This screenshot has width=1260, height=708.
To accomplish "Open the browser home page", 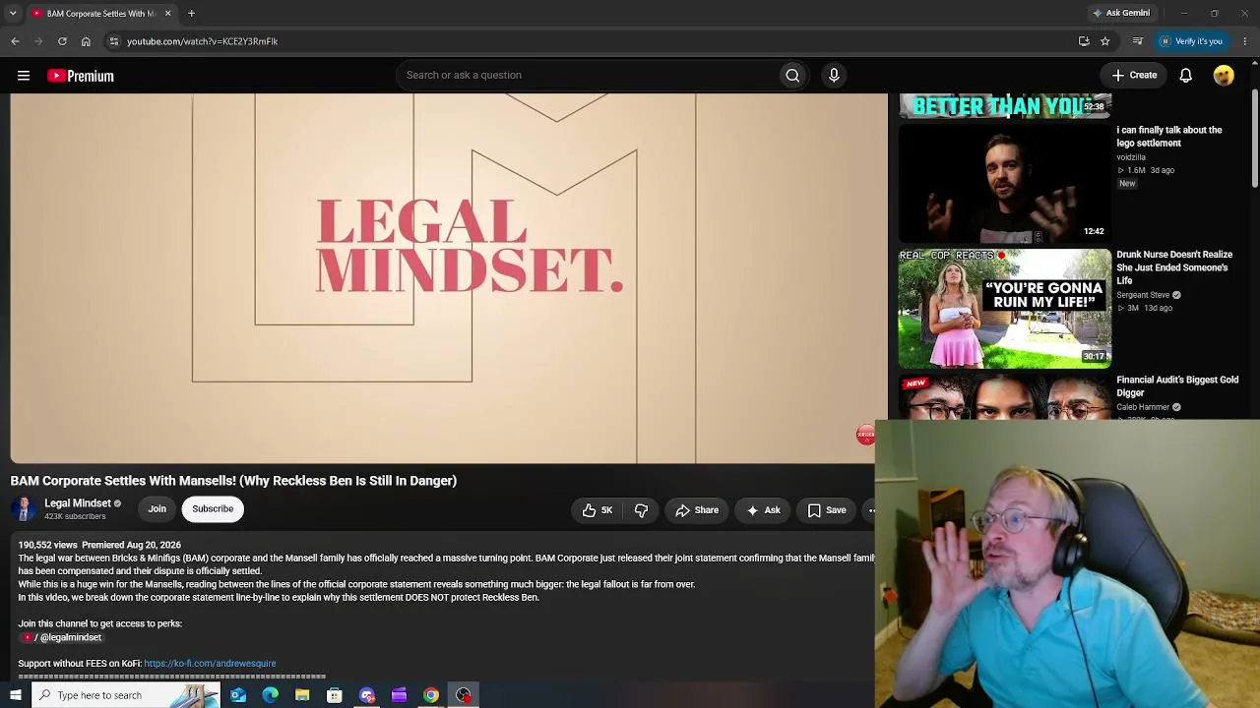I will [x=86, y=41].
